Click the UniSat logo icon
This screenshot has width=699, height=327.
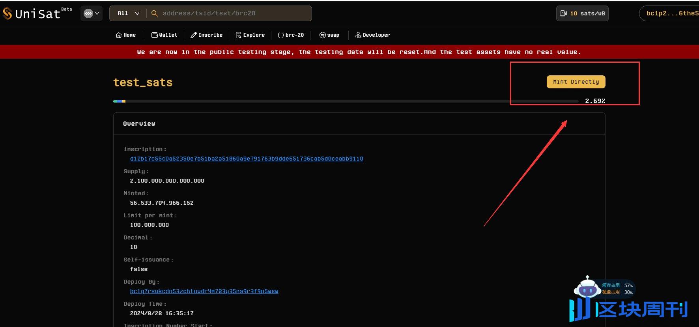coord(7,13)
